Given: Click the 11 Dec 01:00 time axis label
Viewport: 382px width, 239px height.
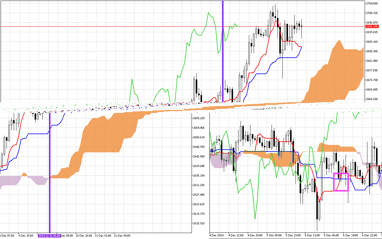Looking at the screenshot, I should pyautogui.click(x=103, y=236).
